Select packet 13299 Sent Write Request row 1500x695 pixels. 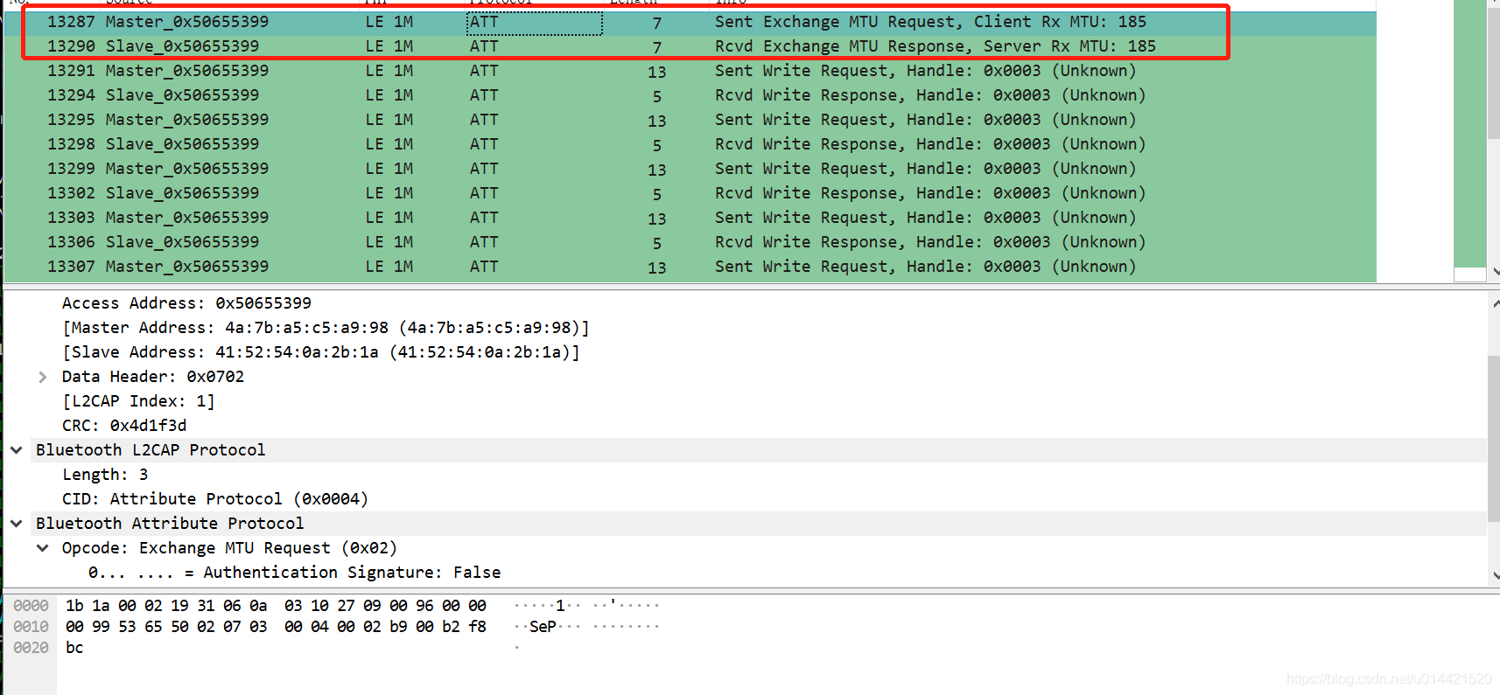click(690, 170)
